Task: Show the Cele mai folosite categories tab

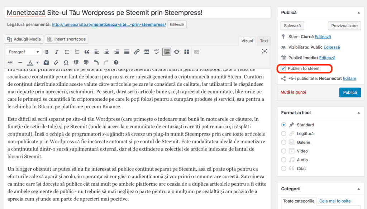Action: [335, 201]
